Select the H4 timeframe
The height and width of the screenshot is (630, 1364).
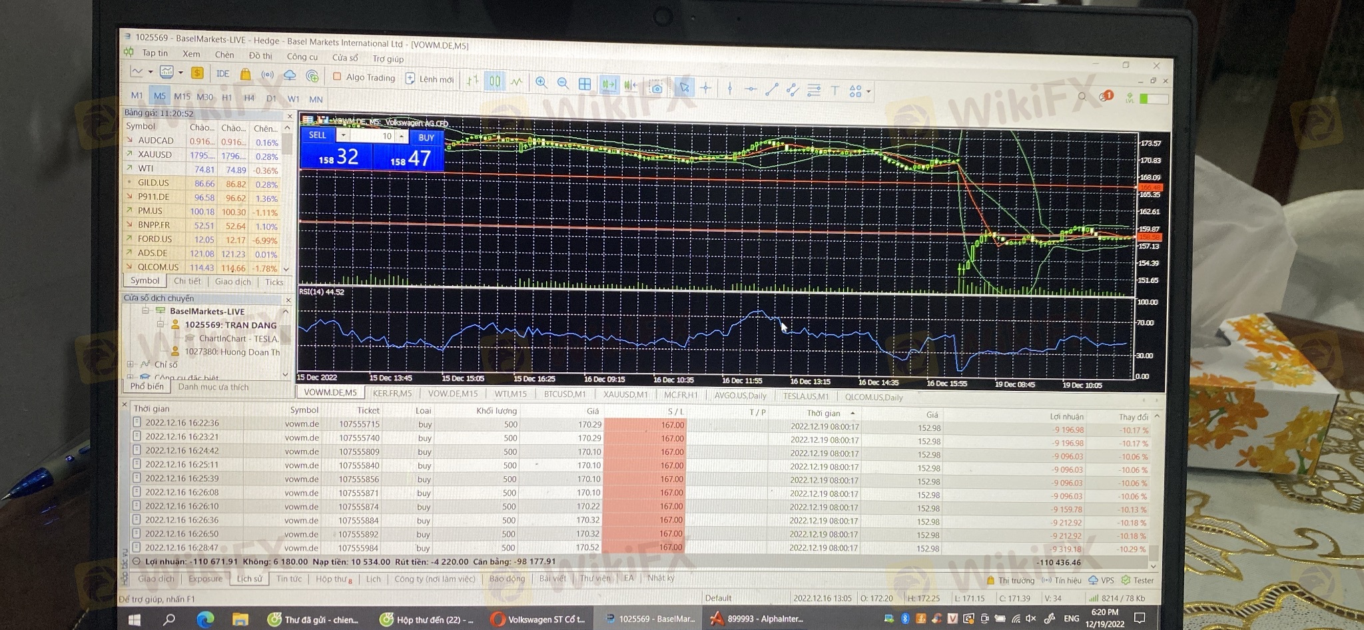click(249, 98)
